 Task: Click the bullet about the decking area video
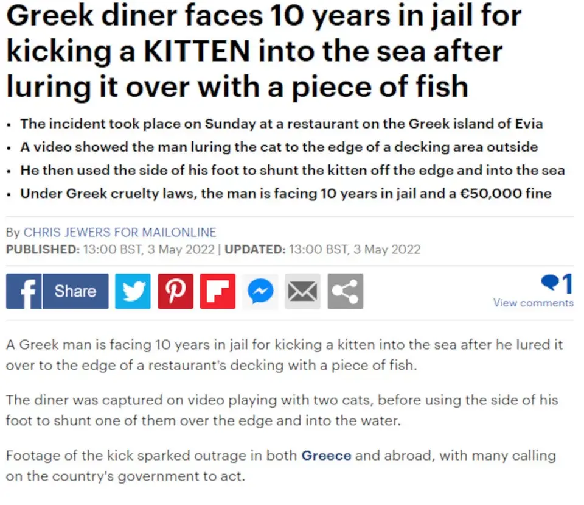(279, 147)
